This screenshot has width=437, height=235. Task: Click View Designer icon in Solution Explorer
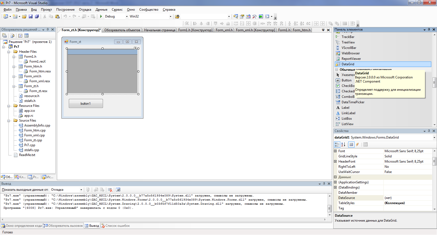(x=26, y=36)
